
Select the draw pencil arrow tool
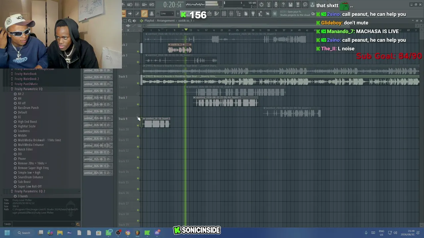tap(130, 14)
